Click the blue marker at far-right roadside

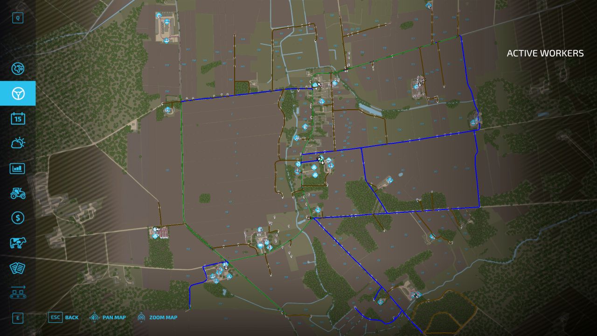point(473,122)
